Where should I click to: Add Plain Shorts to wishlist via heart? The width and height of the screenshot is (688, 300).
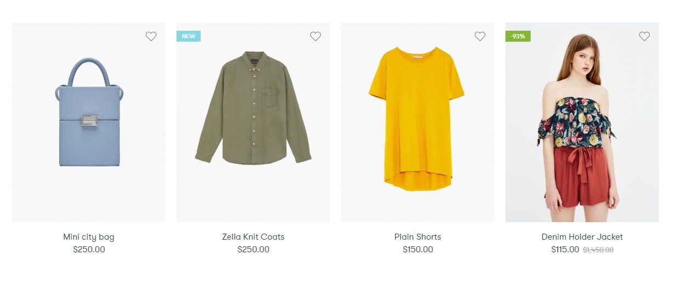(x=480, y=36)
